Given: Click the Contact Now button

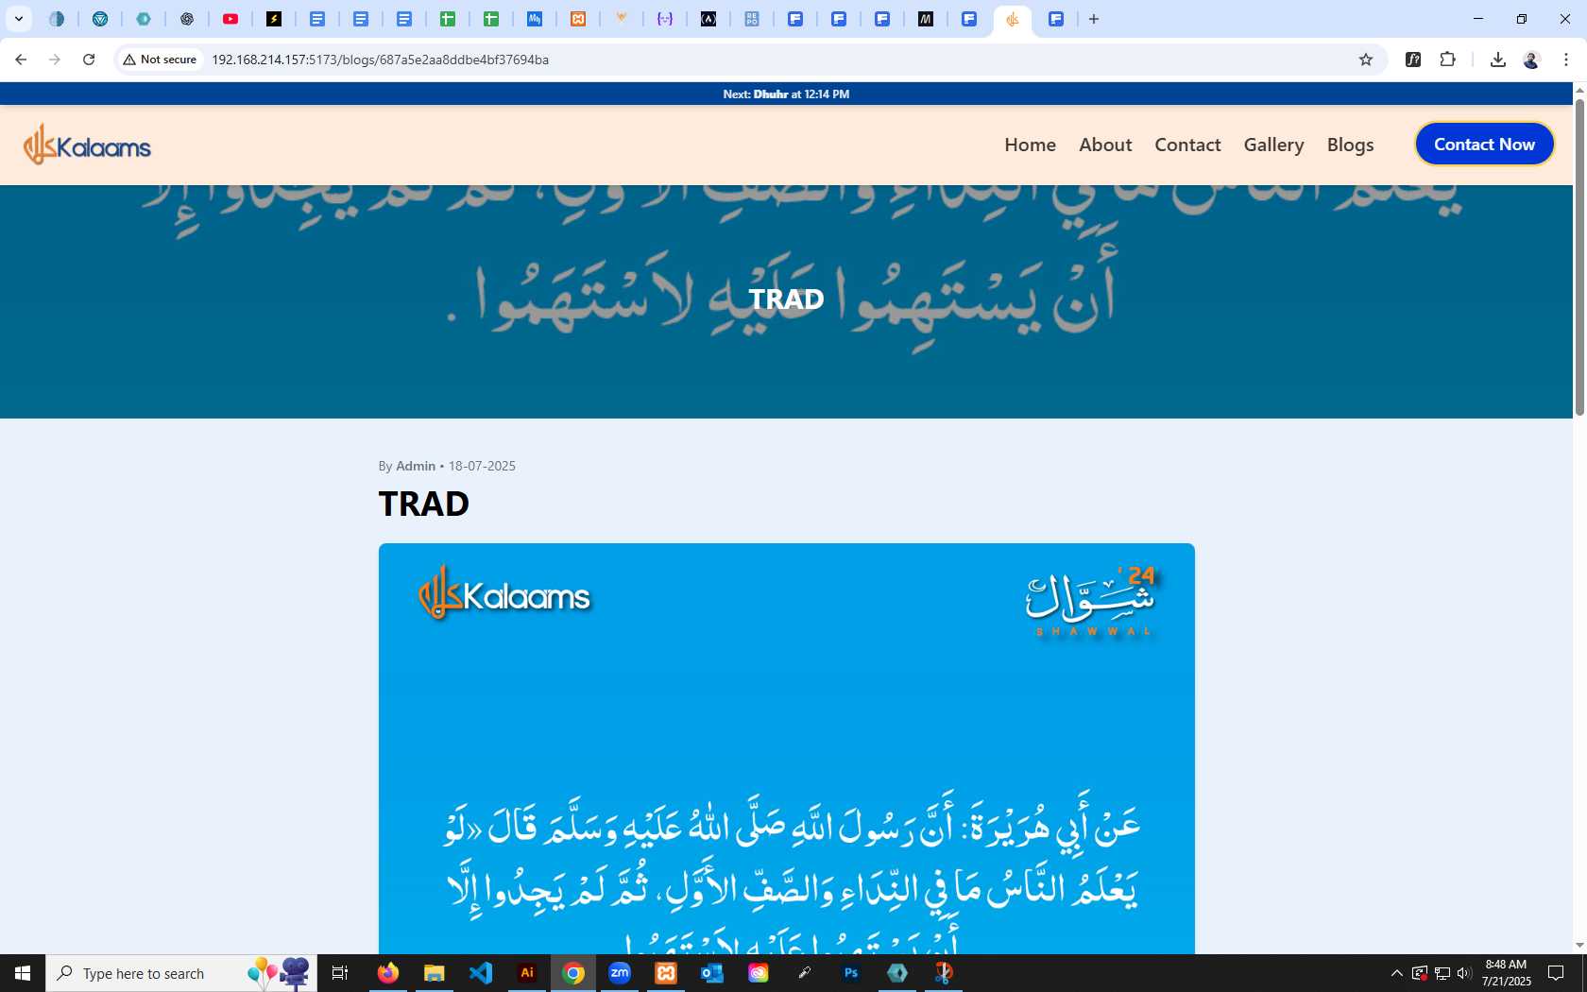Looking at the screenshot, I should [x=1484, y=144].
